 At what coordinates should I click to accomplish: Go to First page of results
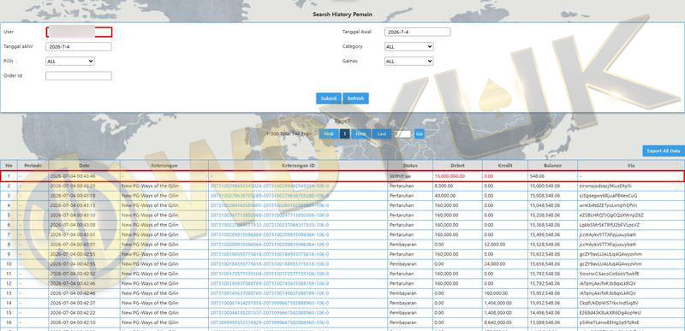pos(329,134)
